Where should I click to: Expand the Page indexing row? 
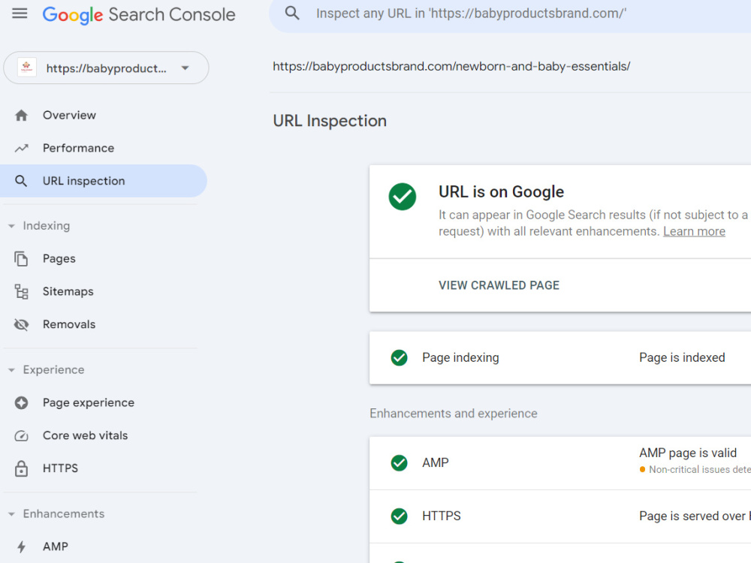click(x=560, y=357)
